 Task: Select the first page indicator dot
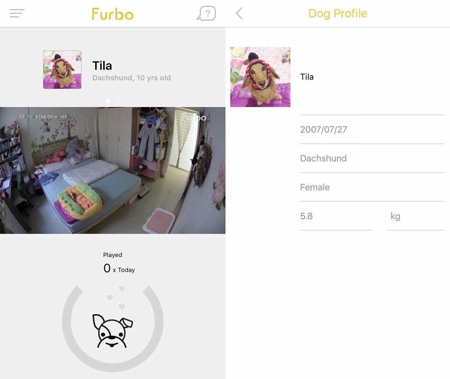pyautogui.click(x=108, y=101)
